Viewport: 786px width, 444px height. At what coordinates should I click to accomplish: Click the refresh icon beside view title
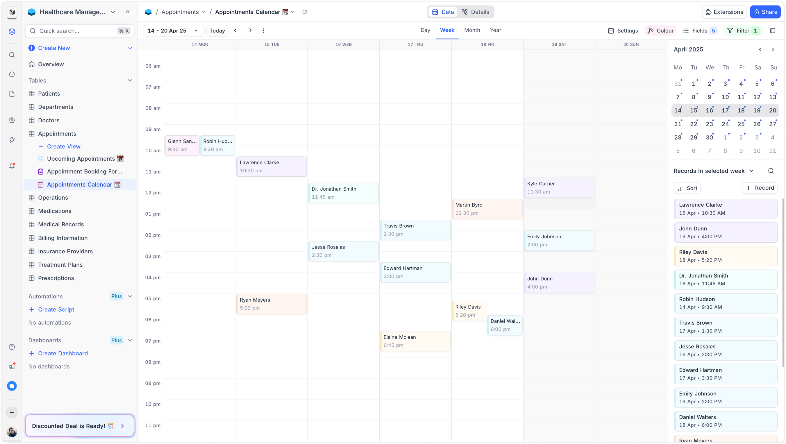304,12
